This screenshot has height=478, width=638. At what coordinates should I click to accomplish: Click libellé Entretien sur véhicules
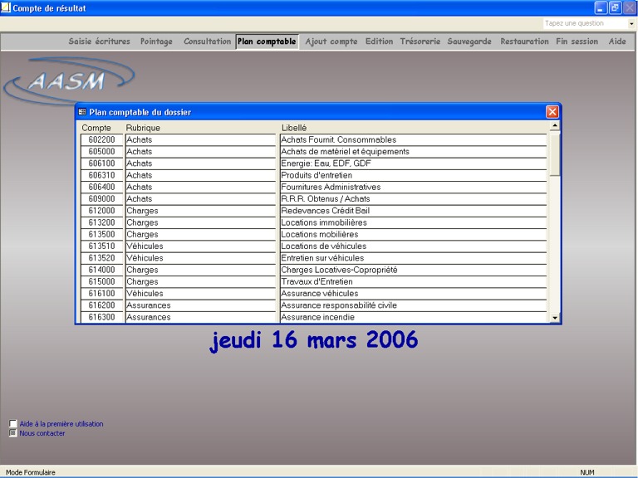pyautogui.click(x=414, y=258)
